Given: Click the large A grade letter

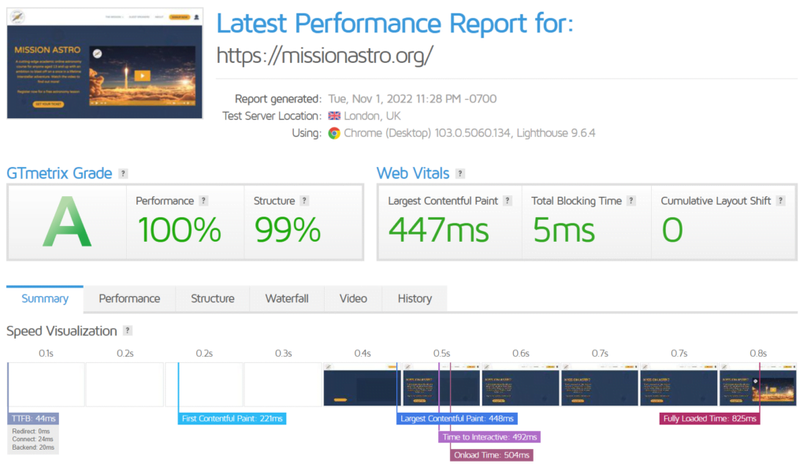Looking at the screenshot, I should [67, 223].
